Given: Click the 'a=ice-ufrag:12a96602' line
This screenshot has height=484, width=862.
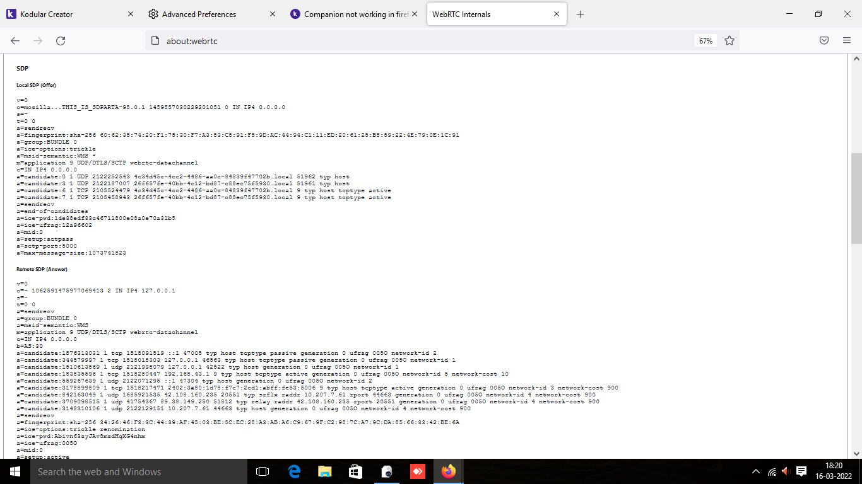Looking at the screenshot, I should click(54, 225).
